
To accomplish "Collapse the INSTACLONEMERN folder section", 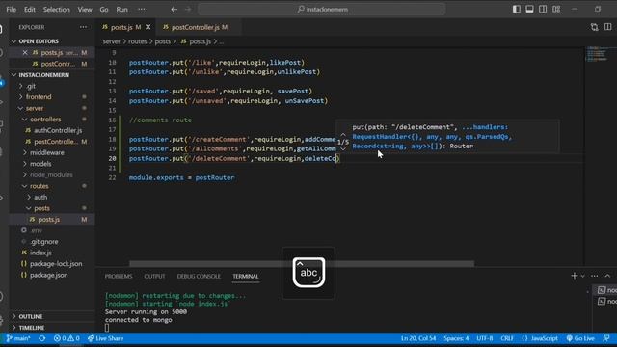I will pyautogui.click(x=43, y=75).
